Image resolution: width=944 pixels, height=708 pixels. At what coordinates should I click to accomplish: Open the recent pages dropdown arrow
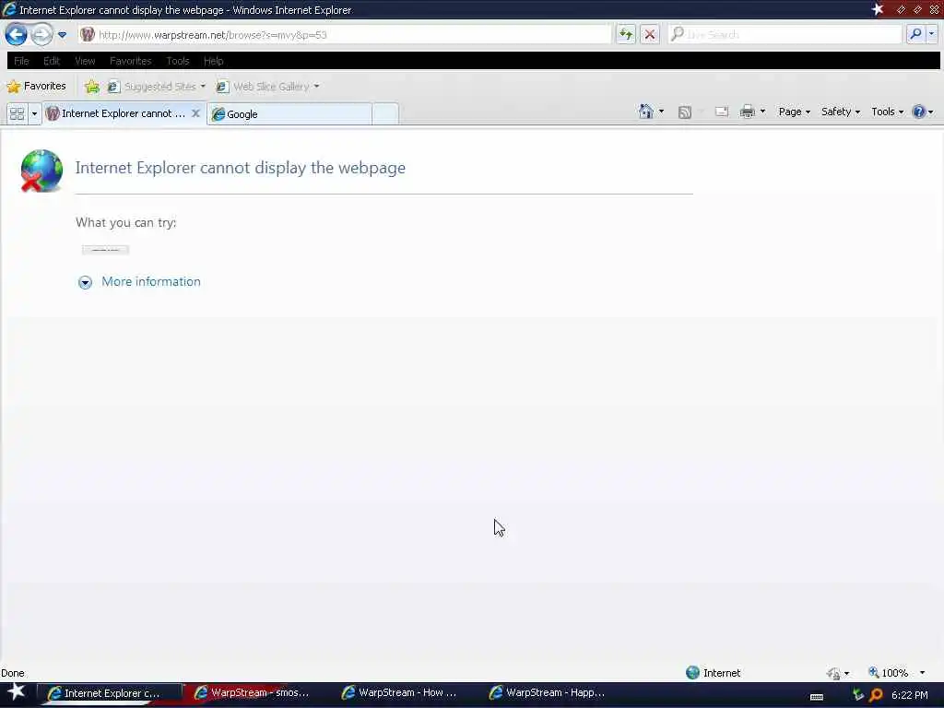pos(62,35)
